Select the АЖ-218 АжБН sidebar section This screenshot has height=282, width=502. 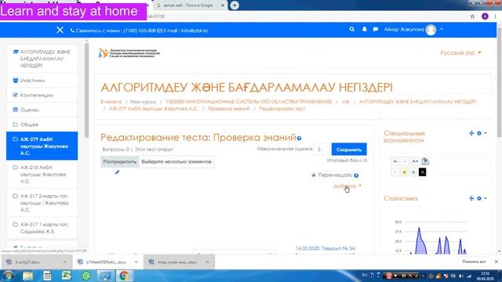(x=42, y=174)
